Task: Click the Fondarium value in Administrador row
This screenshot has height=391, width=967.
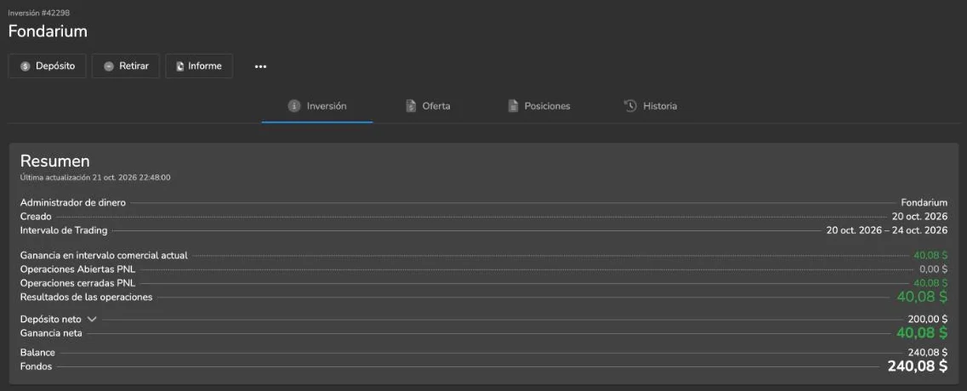Action: (924, 202)
